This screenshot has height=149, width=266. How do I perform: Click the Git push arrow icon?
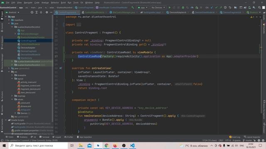tap(221, 7)
